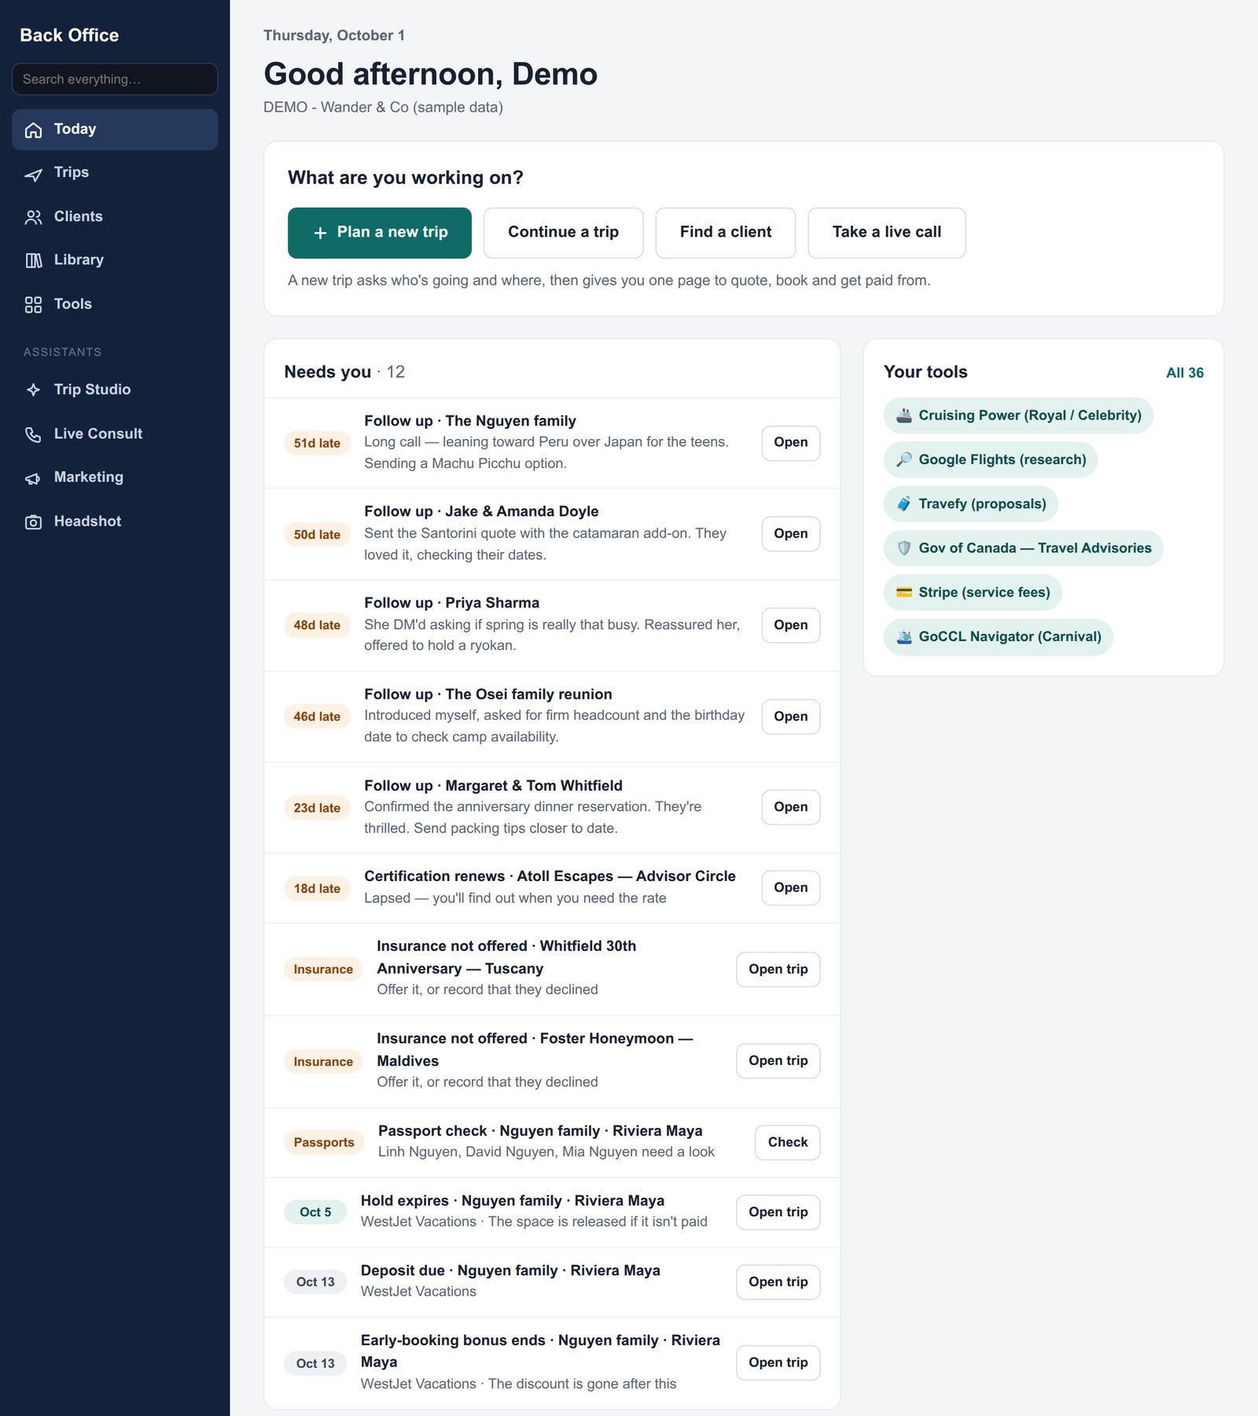Click the Trips paper-plane icon

[x=33, y=174]
